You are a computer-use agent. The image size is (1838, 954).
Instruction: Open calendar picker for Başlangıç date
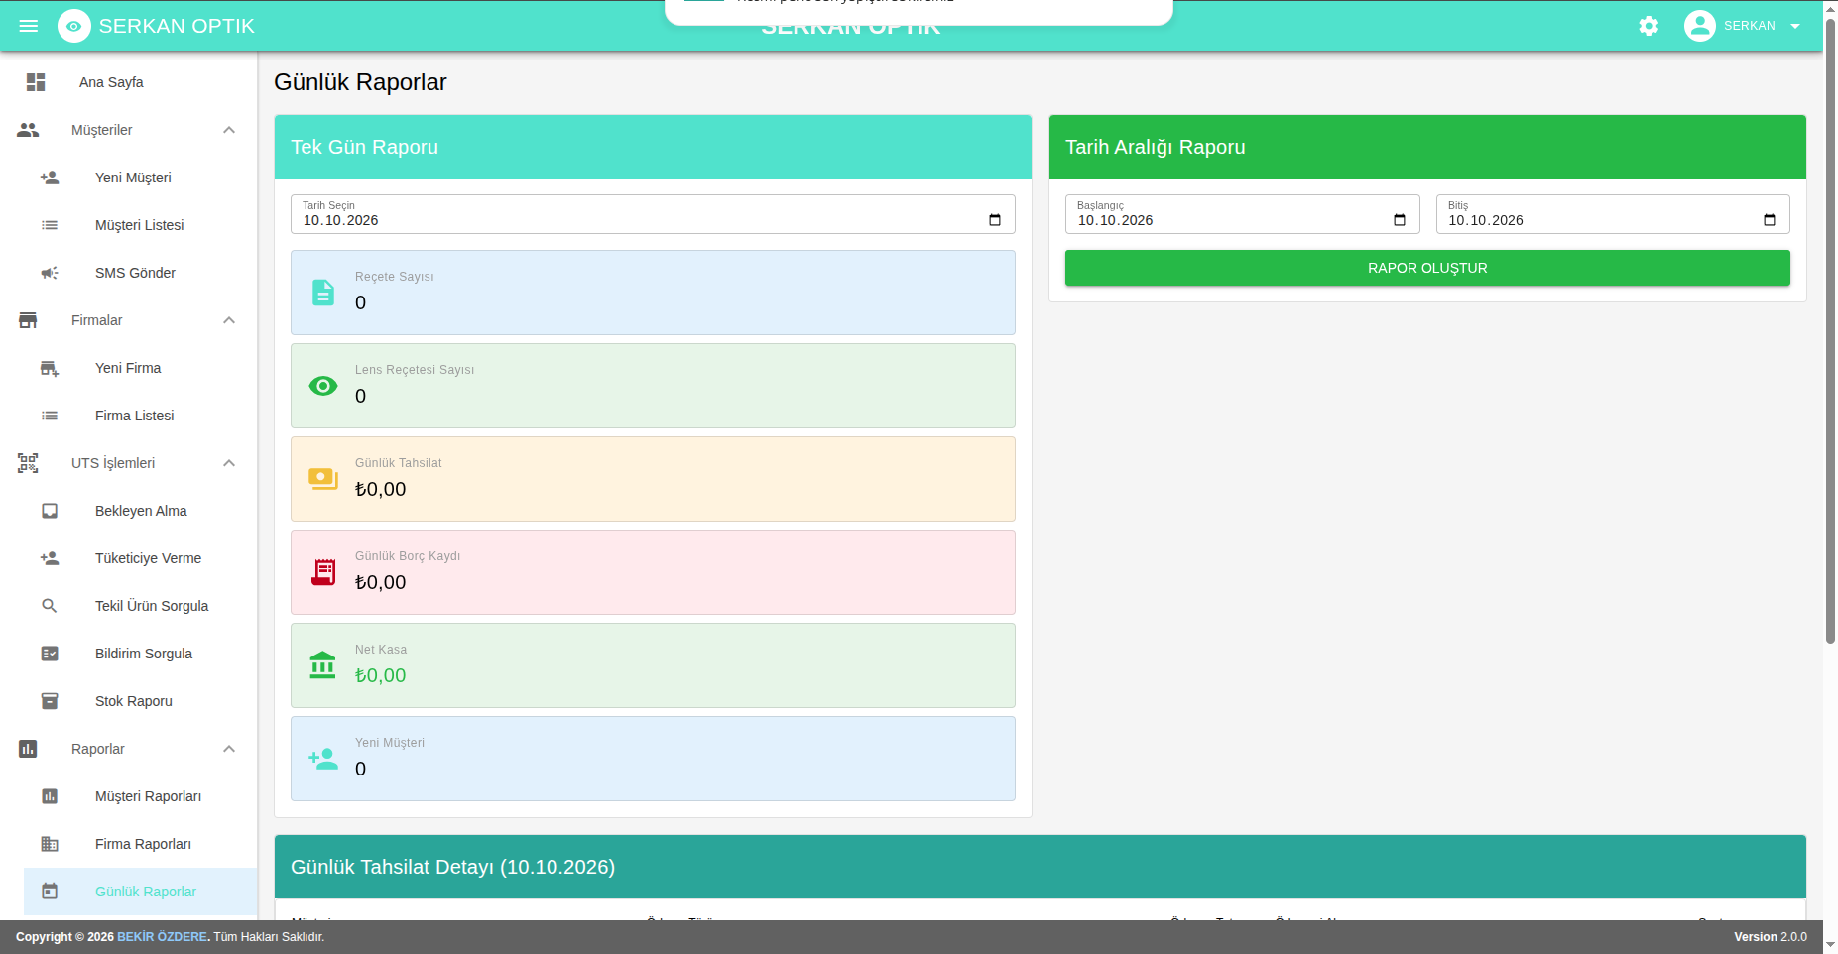(x=1400, y=220)
